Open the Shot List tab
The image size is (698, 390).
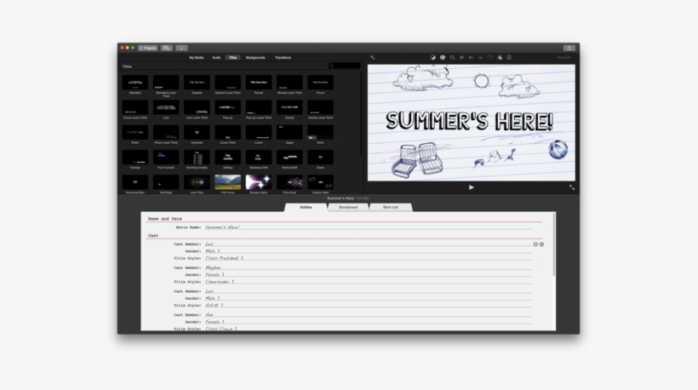391,207
